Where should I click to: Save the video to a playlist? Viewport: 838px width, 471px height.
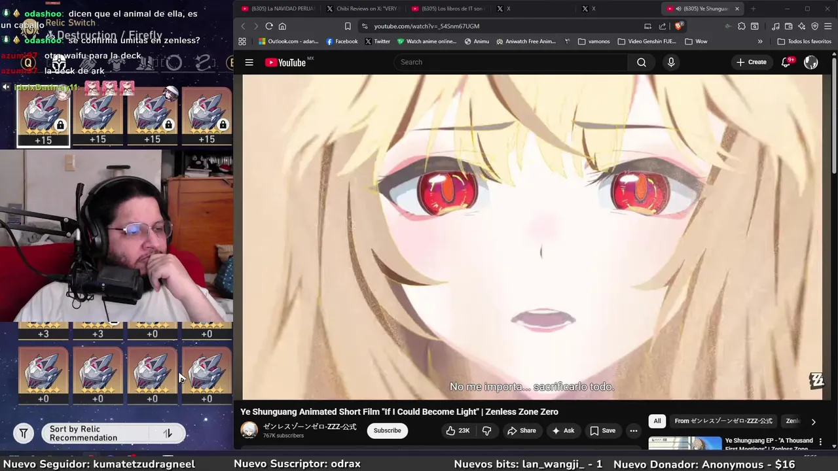pyautogui.click(x=602, y=430)
